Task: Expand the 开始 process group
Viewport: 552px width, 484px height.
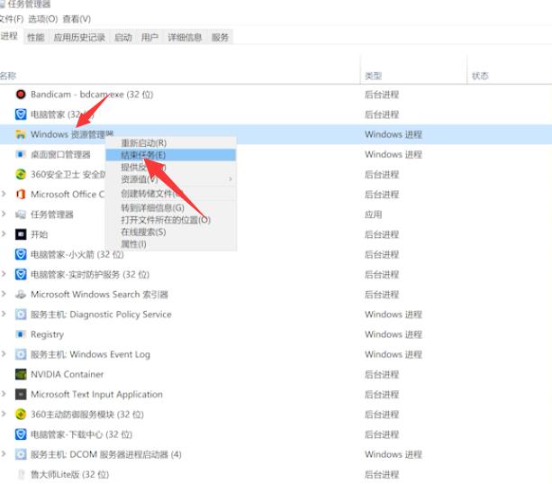Action: 4,234
